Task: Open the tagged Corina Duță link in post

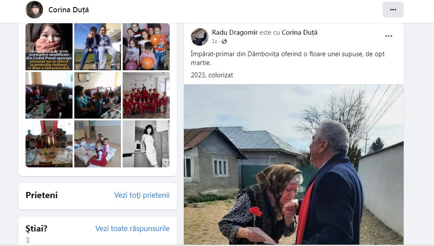Action: tap(299, 33)
